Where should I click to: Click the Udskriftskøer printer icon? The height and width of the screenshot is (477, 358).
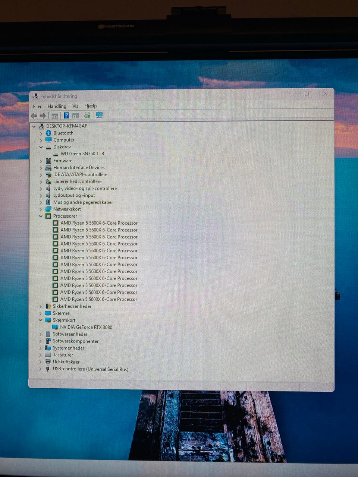(48, 361)
